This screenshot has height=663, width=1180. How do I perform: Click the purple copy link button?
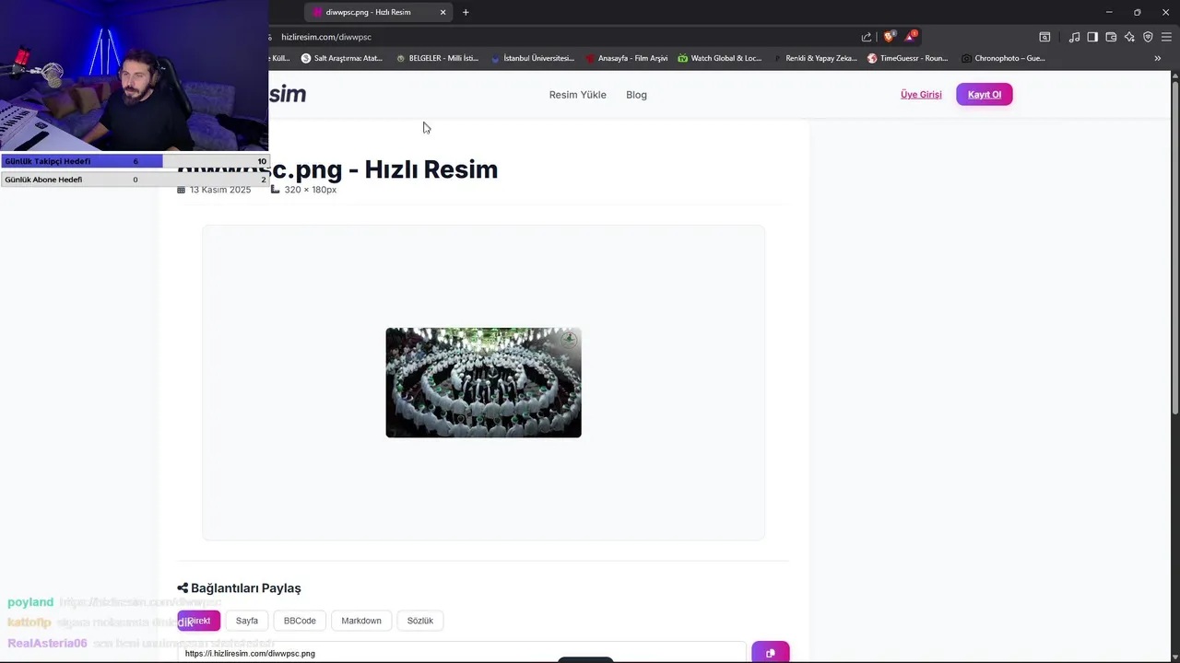coord(771,653)
